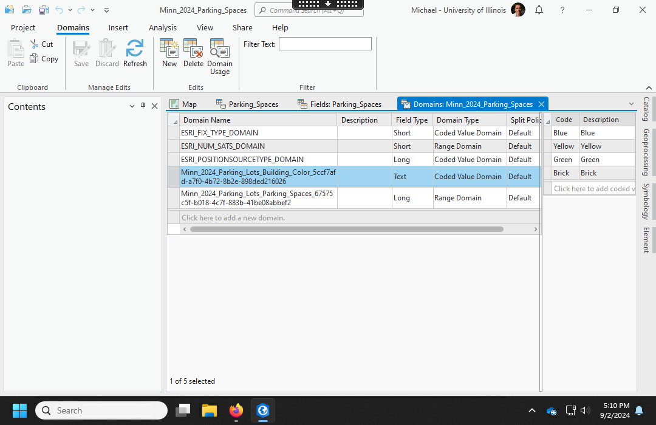Image resolution: width=656 pixels, height=425 pixels.
Task: Expand the Quick Access Toolbar customize dropdown
Action: (106, 10)
